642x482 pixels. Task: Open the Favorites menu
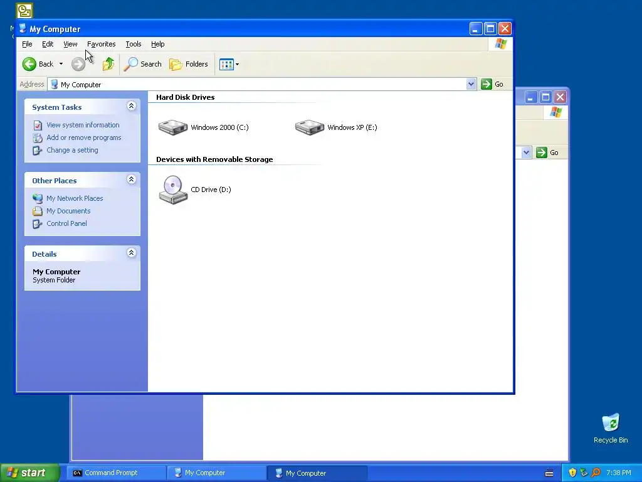point(101,44)
